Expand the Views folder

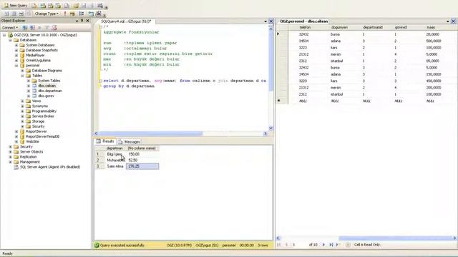pyautogui.click(x=22, y=101)
